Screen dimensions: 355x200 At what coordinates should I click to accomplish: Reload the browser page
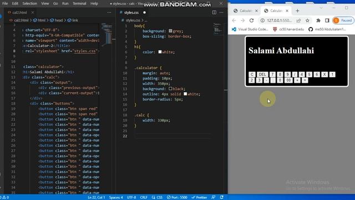tap(251, 21)
